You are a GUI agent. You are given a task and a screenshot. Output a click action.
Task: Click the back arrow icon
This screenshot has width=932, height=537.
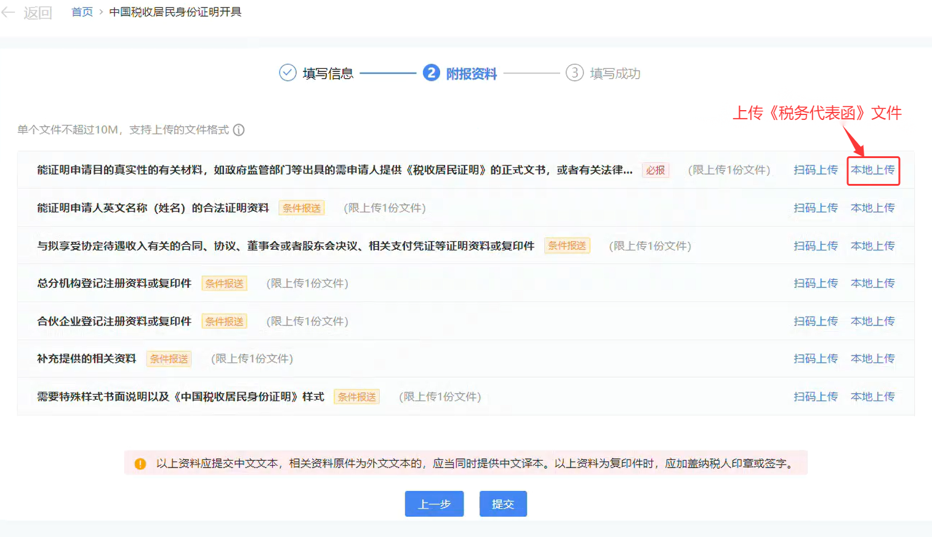tap(9, 12)
